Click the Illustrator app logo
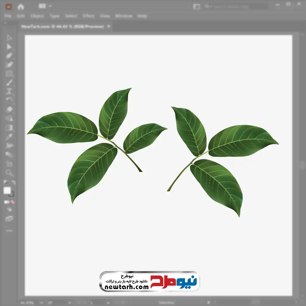The width and height of the screenshot is (306, 306). [x=9, y=7]
